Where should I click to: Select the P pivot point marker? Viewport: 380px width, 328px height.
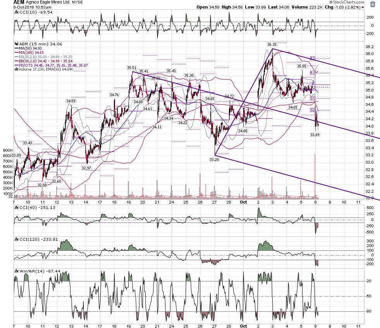(313, 85)
